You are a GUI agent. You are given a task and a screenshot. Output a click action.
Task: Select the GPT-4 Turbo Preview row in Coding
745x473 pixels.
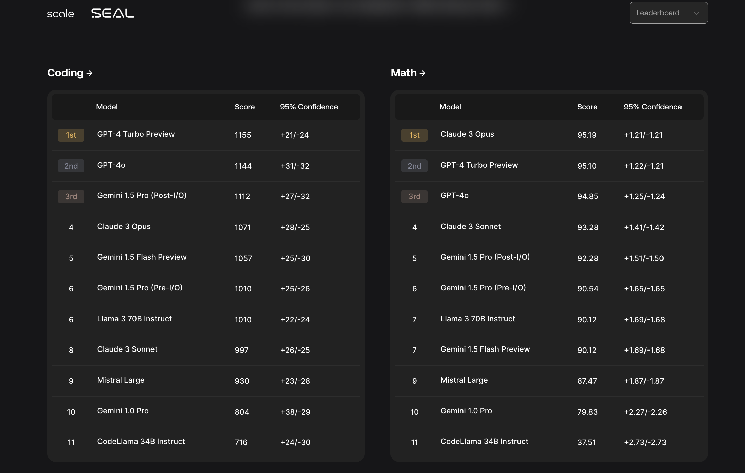point(136,134)
